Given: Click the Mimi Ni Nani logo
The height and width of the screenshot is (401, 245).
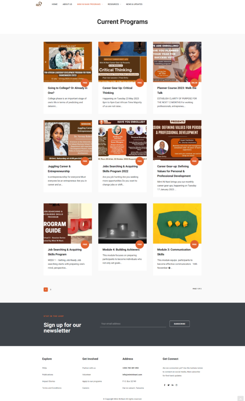Looking at the screenshot, I should point(39,4).
